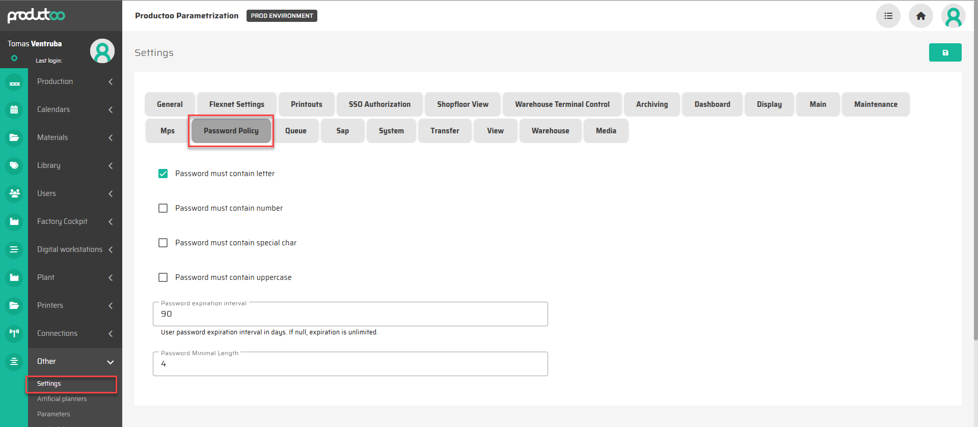The image size is (978, 427).
Task: Open the home icon in header
Action: [x=920, y=16]
